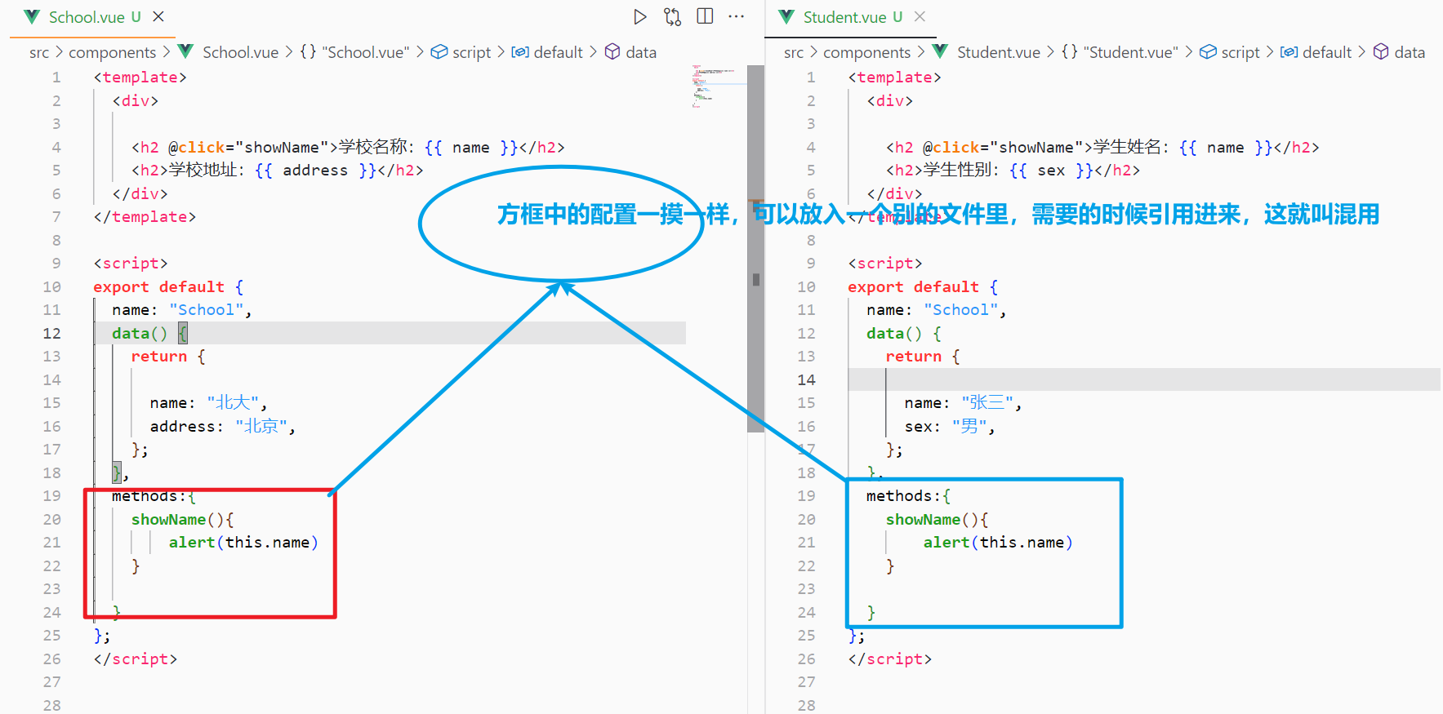Screen dimensions: 1443x714
Task: Click "男" sex value in Student.vue
Action: tap(969, 426)
